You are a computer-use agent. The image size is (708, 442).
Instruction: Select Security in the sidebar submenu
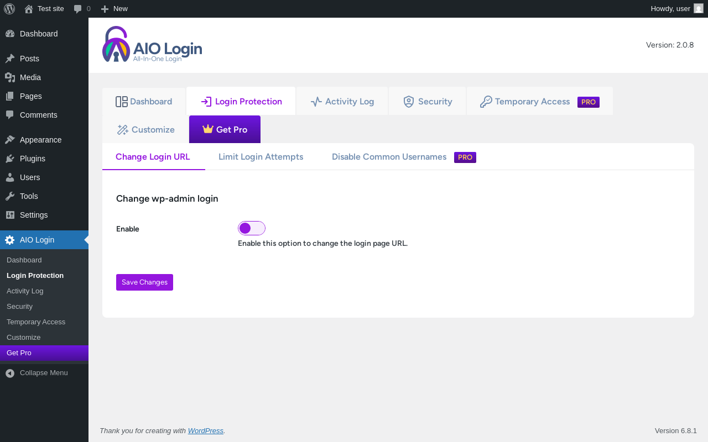[44, 307]
